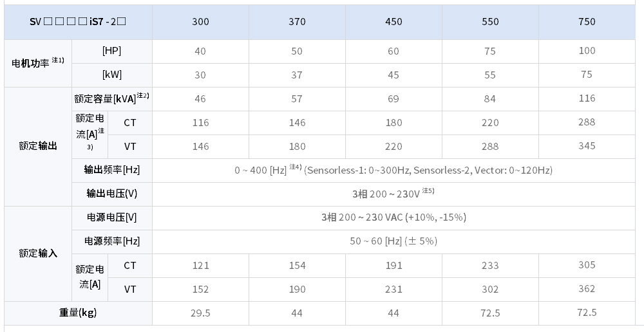Click the 额定输出 section label

pyautogui.click(x=38, y=147)
